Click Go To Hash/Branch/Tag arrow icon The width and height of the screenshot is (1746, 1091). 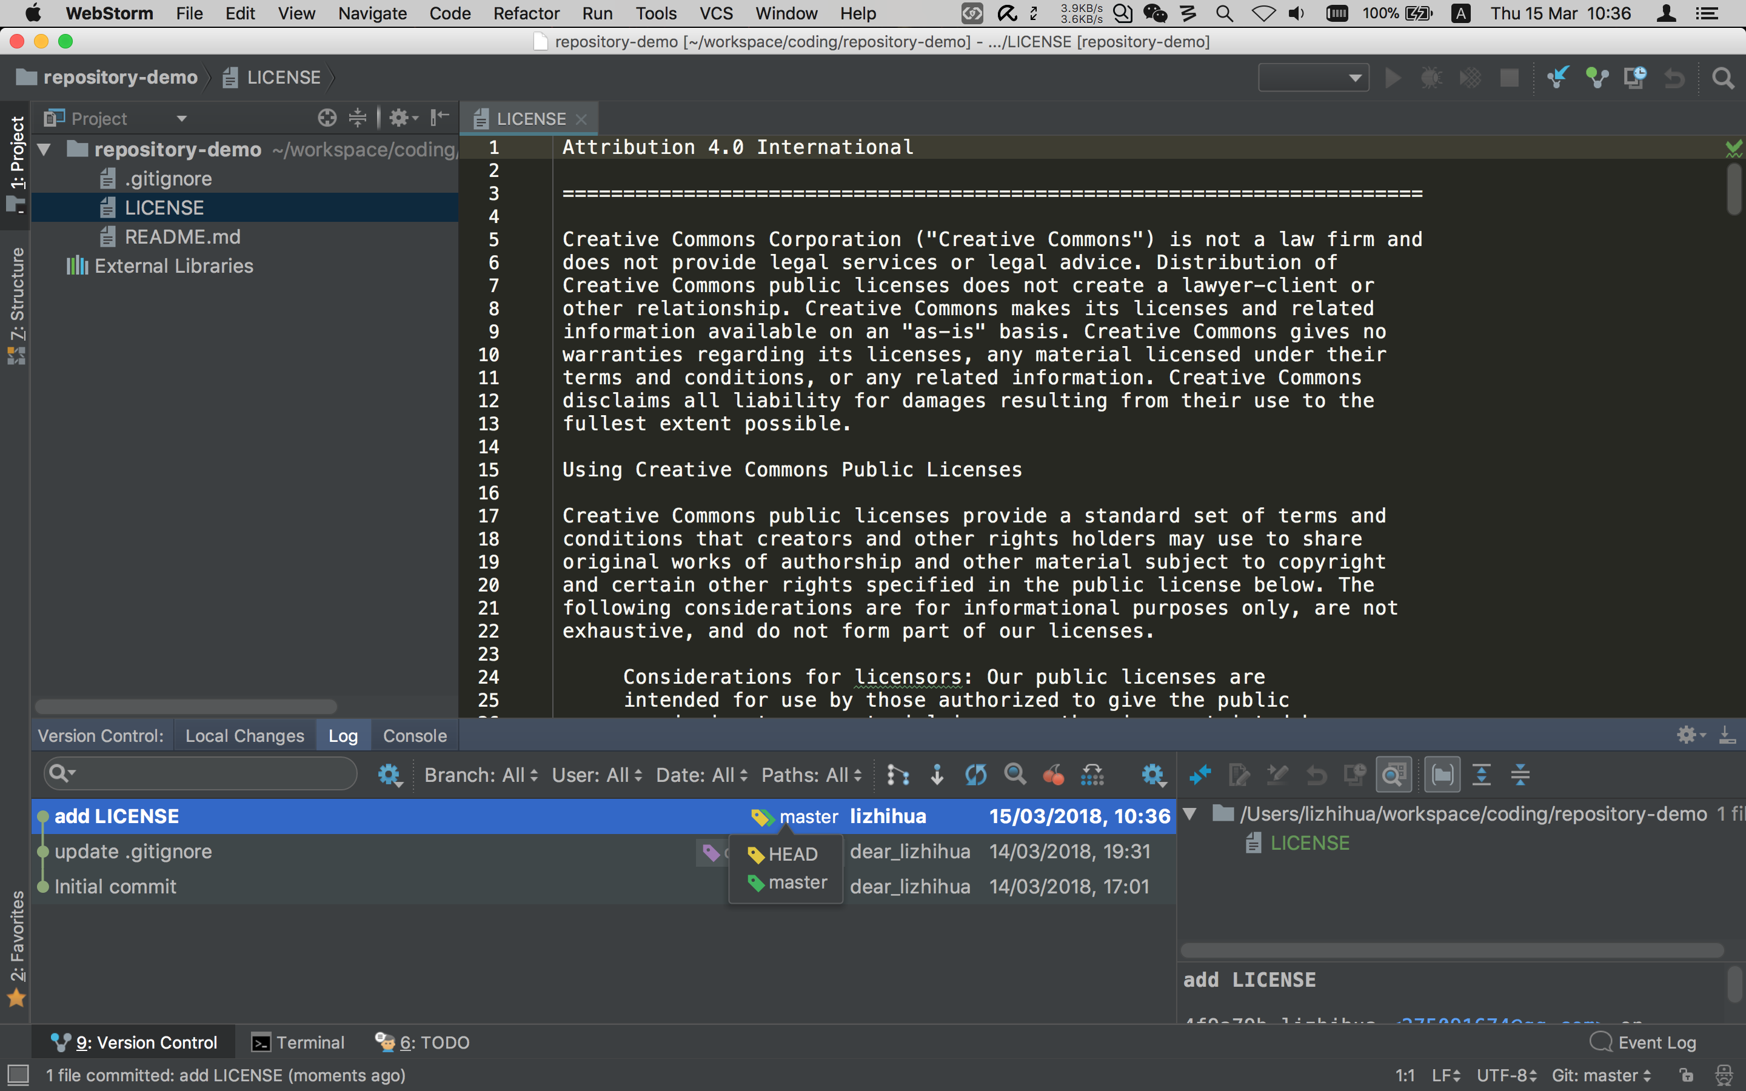tap(937, 775)
